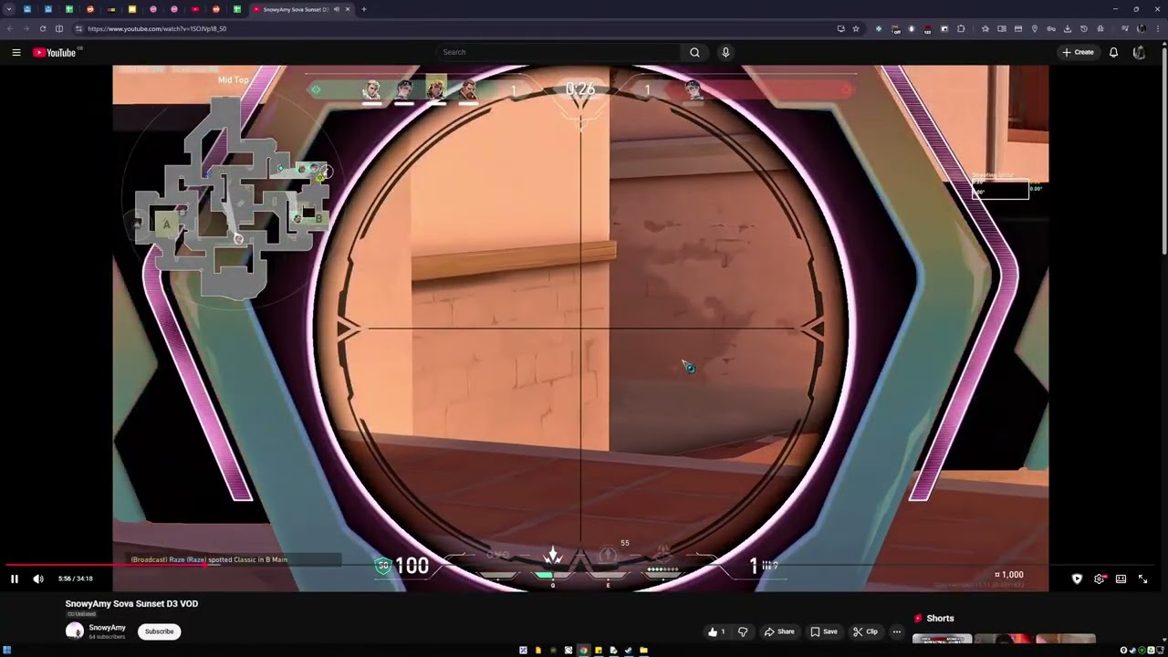Click the YouTube search field
This screenshot has height=657, width=1168.
click(x=558, y=52)
